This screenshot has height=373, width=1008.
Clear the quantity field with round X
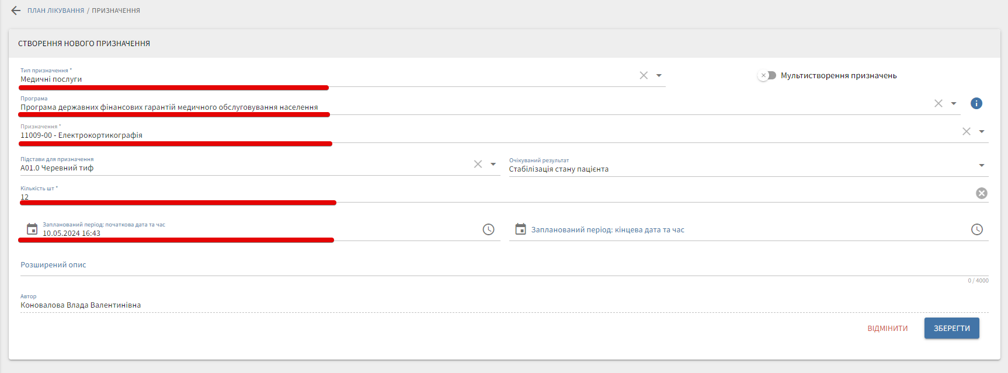point(981,193)
